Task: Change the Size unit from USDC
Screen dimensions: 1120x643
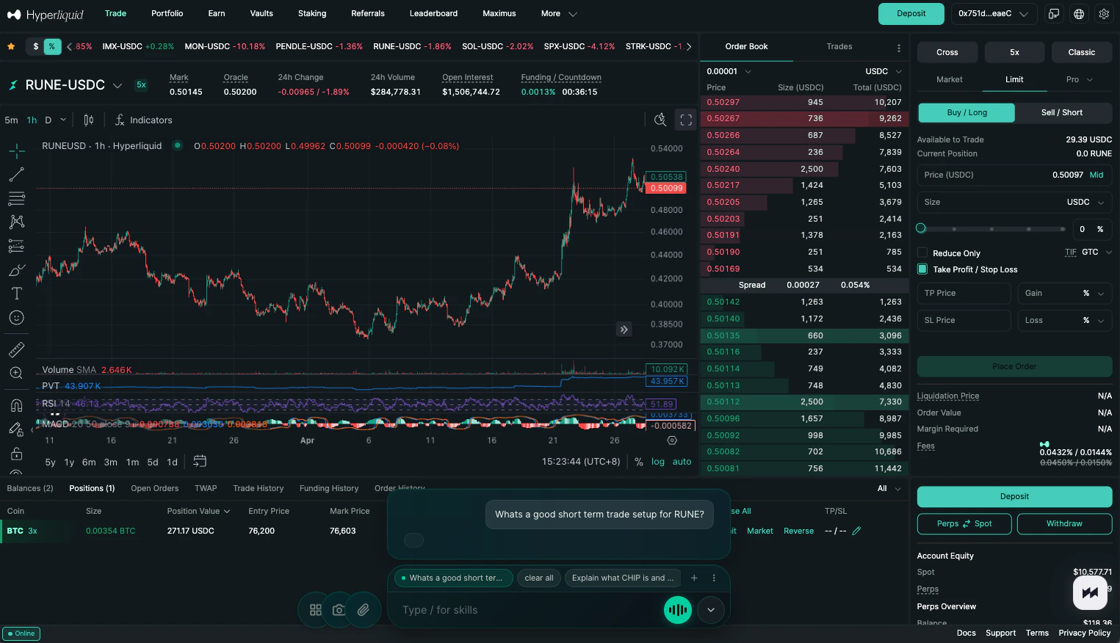Action: click(x=1085, y=202)
